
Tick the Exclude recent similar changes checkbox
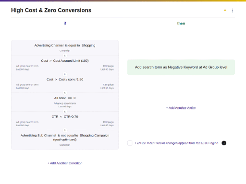(130, 143)
